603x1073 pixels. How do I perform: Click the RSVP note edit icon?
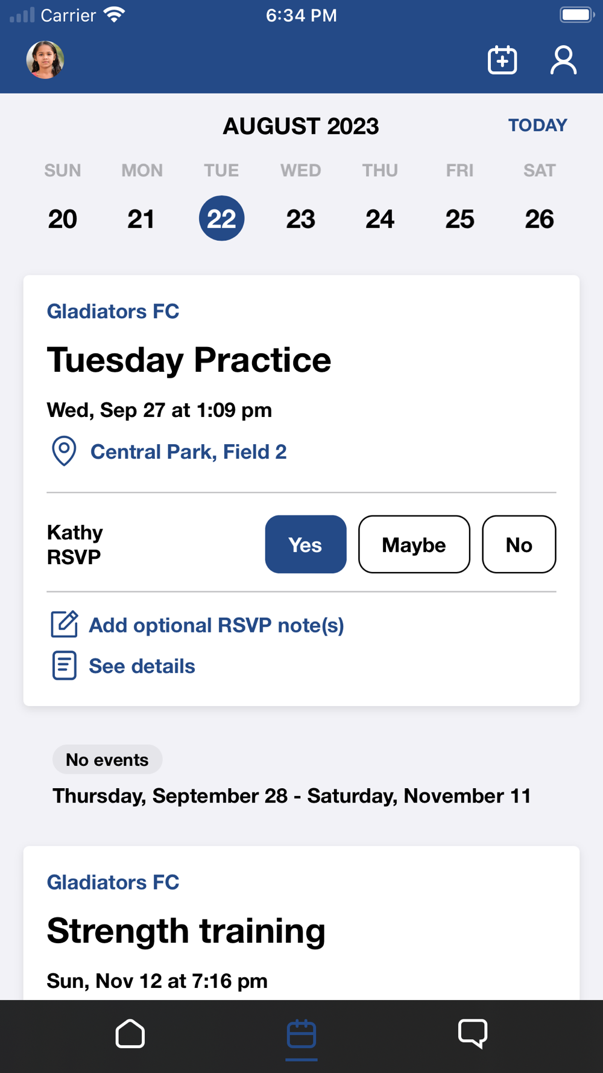tap(64, 625)
